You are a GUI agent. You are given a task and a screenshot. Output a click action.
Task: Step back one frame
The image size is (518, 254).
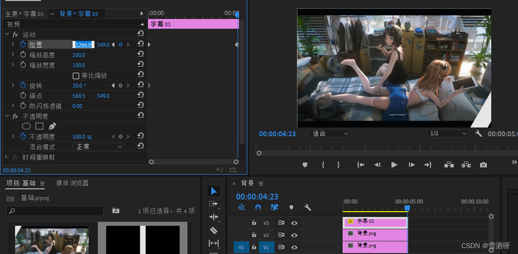click(x=377, y=164)
